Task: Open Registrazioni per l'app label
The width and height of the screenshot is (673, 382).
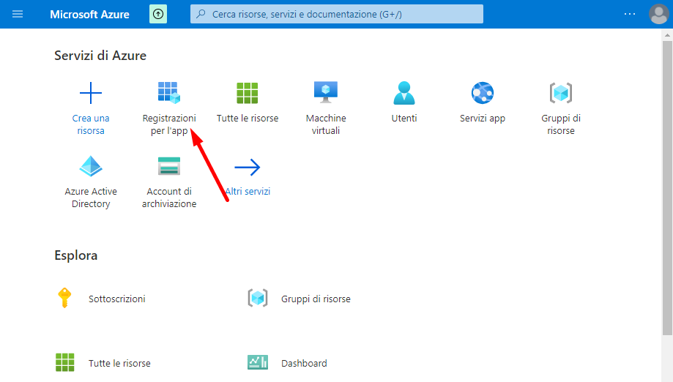Action: [169, 124]
